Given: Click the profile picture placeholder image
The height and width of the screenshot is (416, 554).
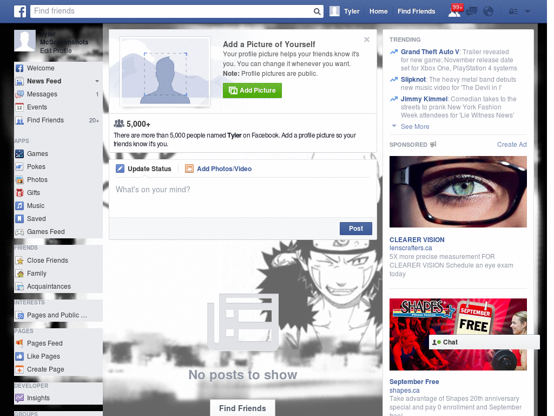Looking at the screenshot, I should [x=166, y=72].
